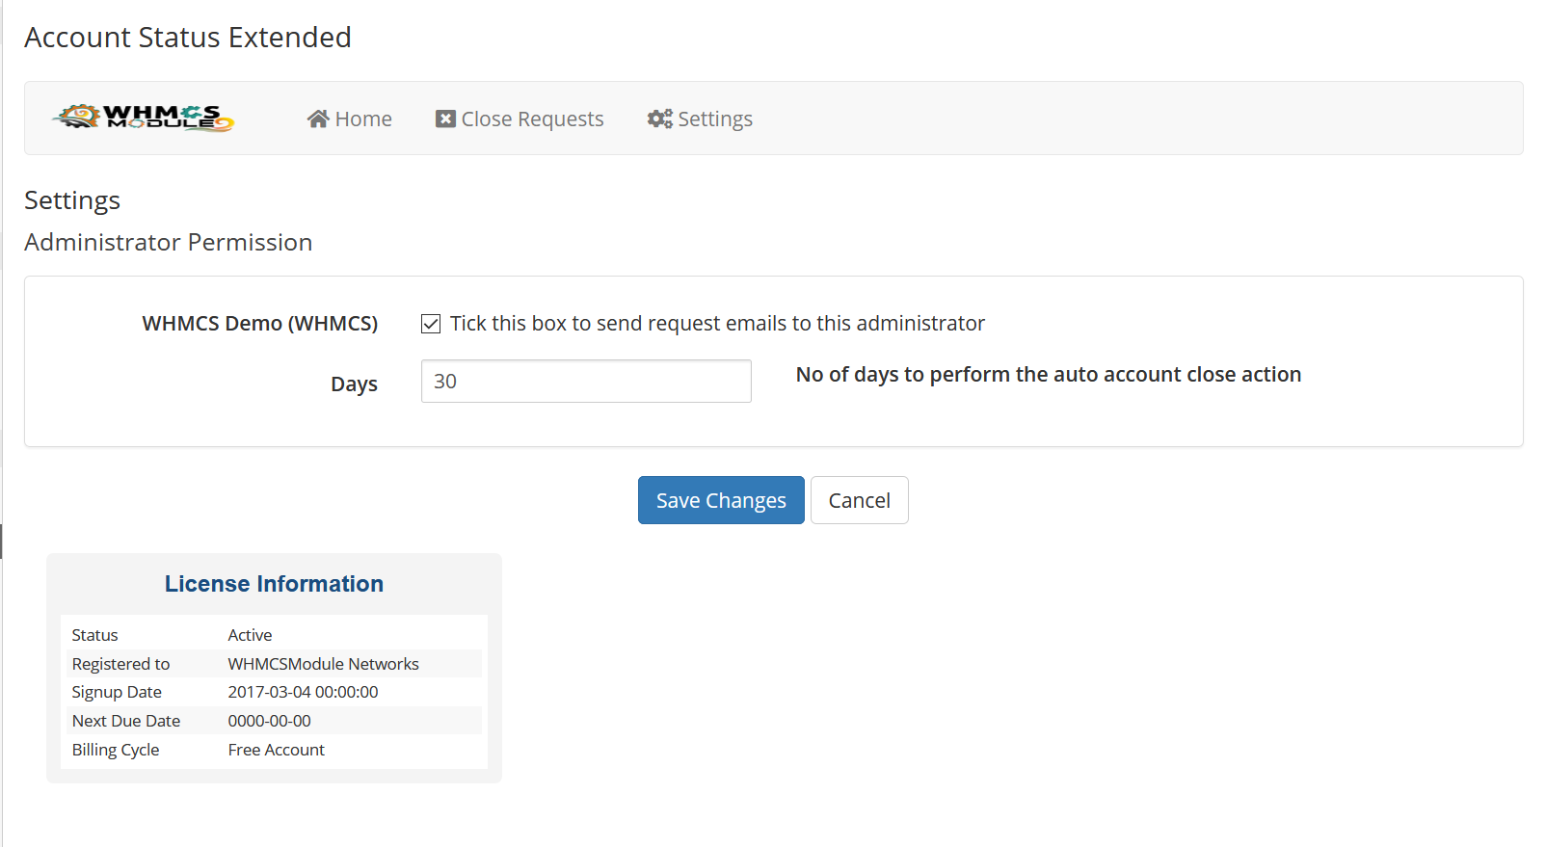
Task: Click the 'Next Due Date' row label
Action: click(x=126, y=721)
